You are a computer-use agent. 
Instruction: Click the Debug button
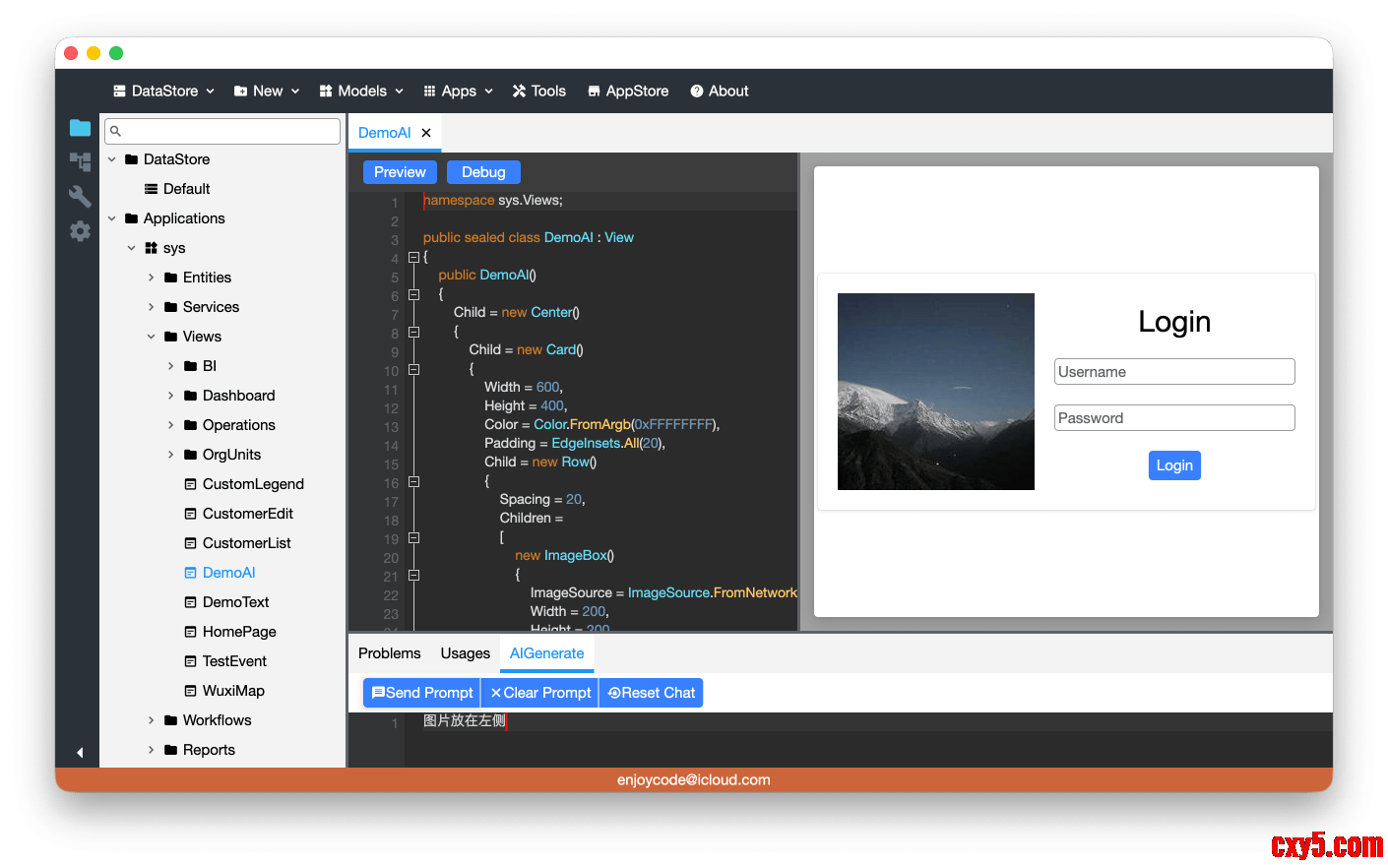pyautogui.click(x=483, y=172)
